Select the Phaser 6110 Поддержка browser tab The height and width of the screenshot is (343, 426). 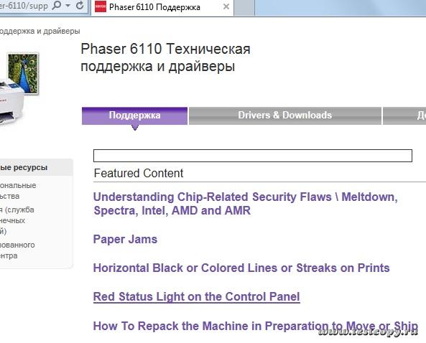(162, 7)
